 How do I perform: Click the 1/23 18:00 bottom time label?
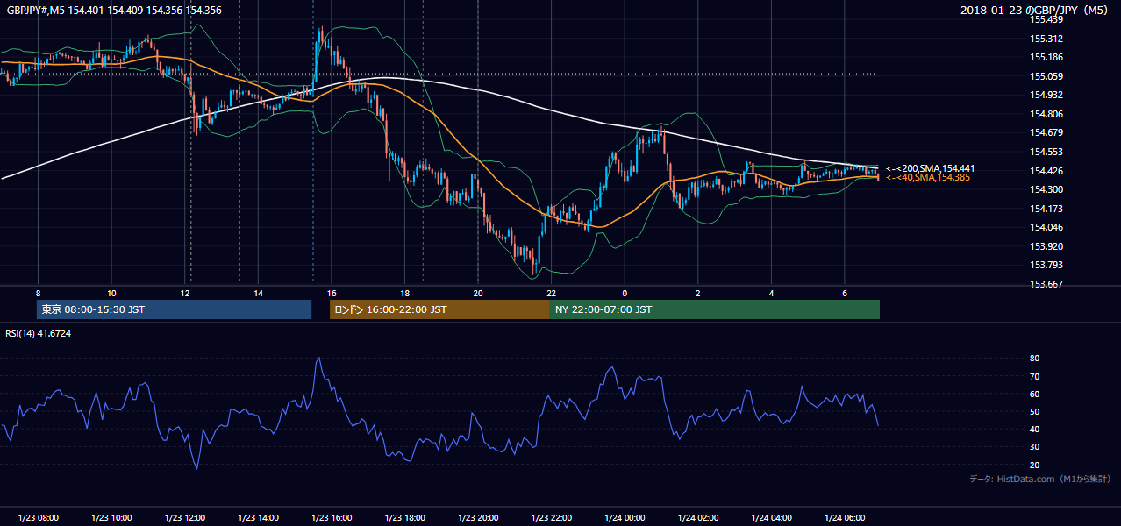(404, 518)
